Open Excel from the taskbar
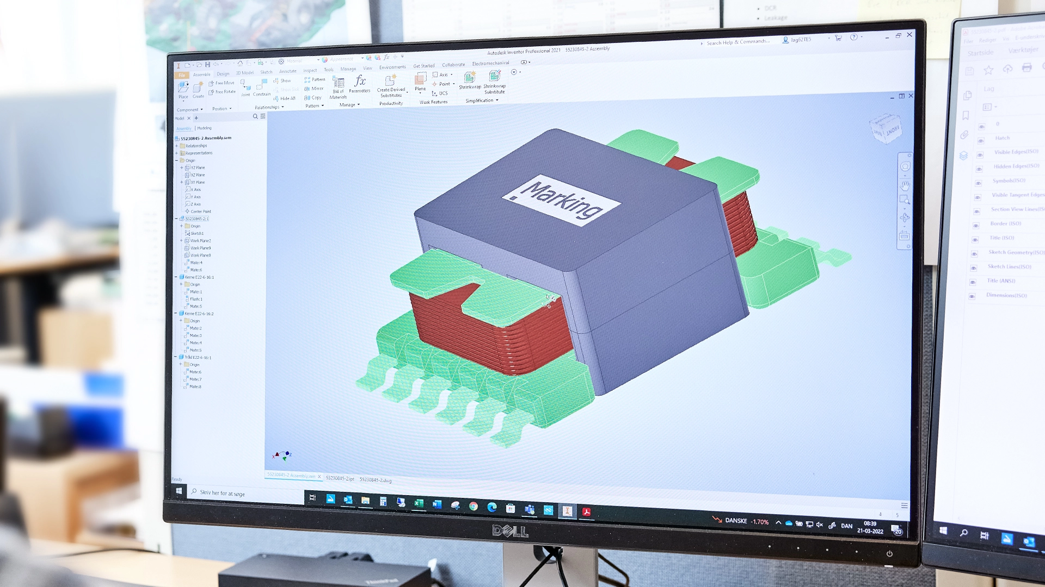 click(419, 503)
